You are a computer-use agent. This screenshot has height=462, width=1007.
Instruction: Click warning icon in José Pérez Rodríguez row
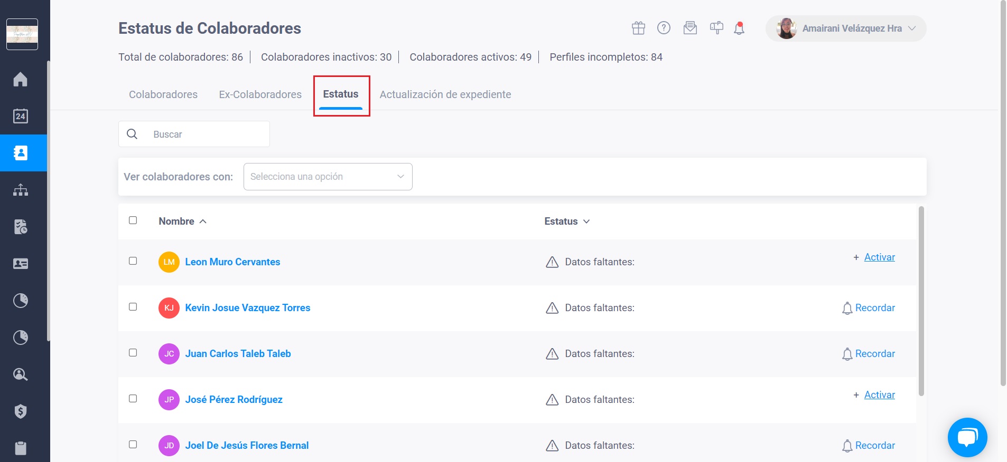click(x=552, y=400)
